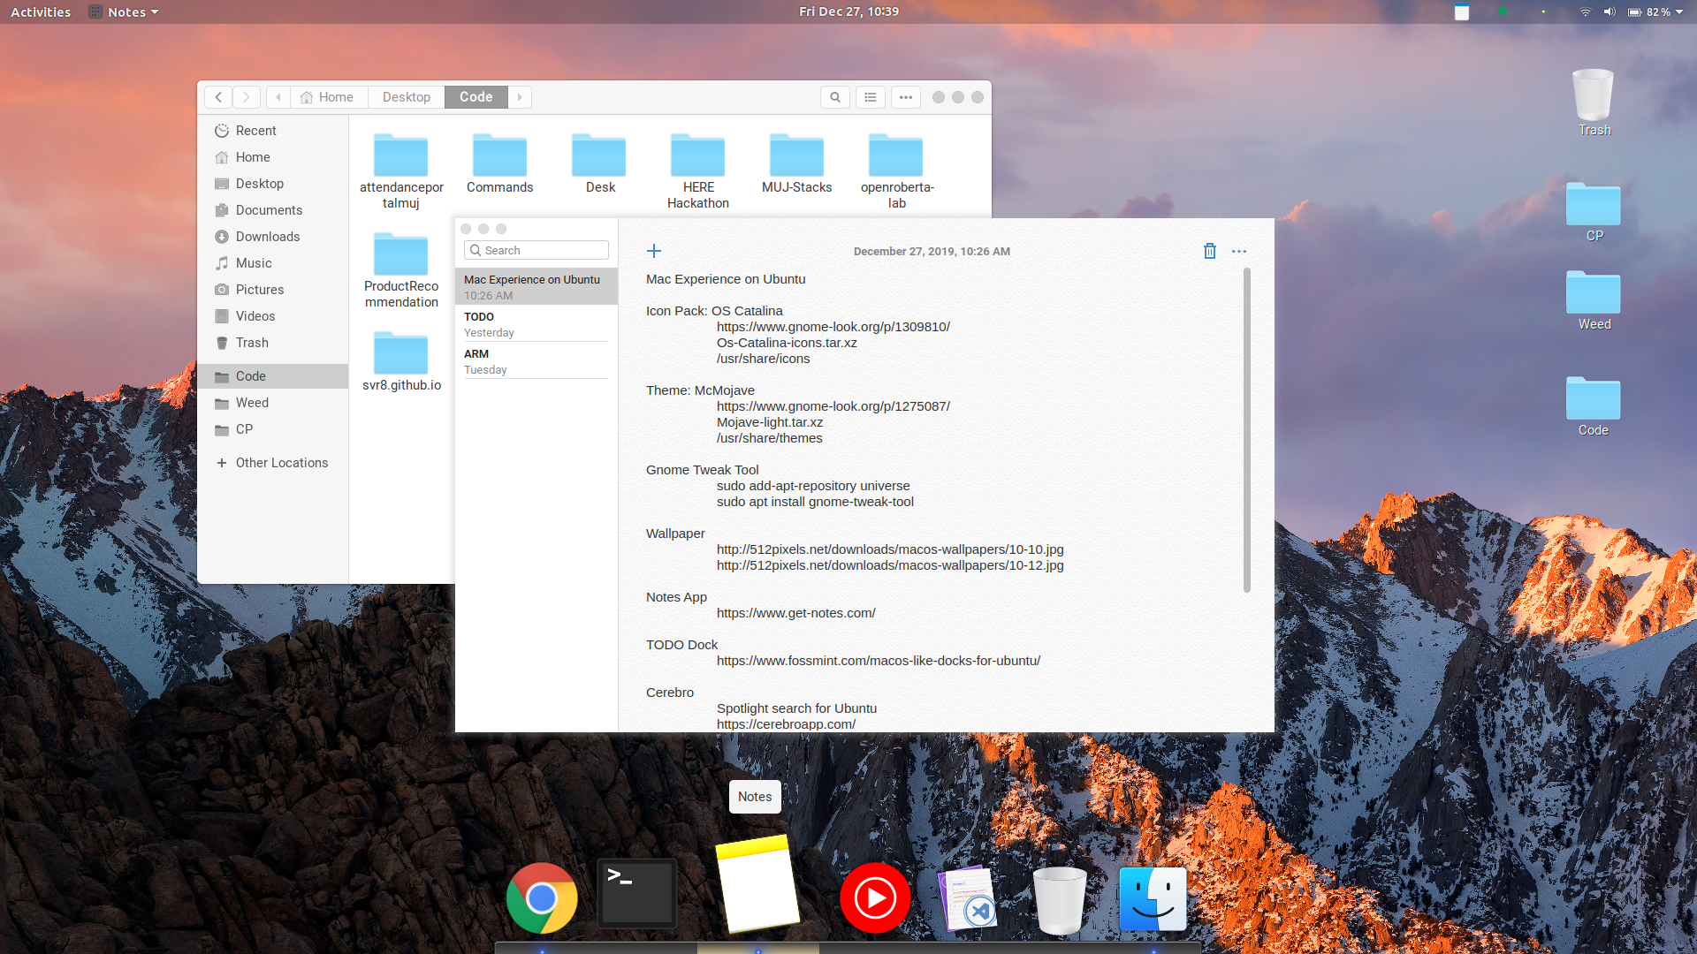Expand the system status menu arrow
This screenshot has width=1697, height=954.
point(1678,12)
